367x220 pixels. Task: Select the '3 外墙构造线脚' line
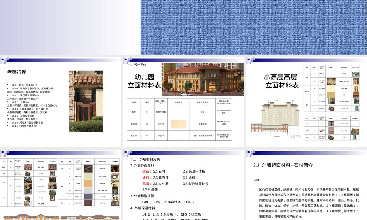click(142, 196)
